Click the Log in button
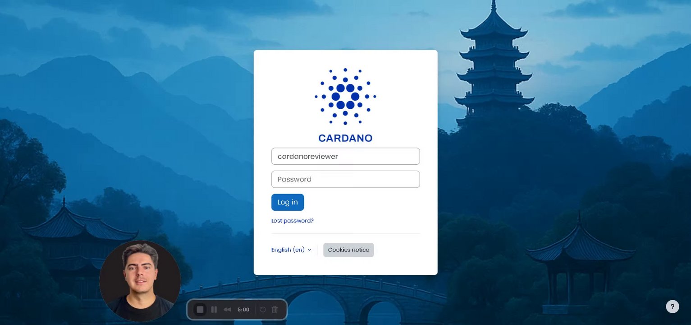This screenshot has height=325, width=691. (288, 202)
